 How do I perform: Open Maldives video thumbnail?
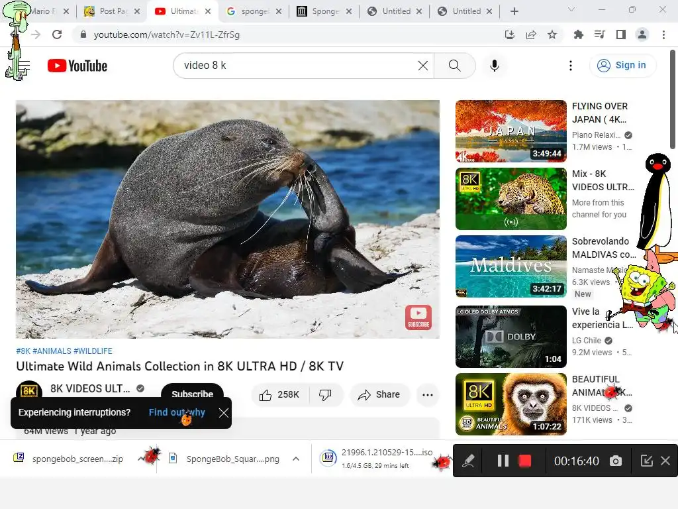coord(511,266)
